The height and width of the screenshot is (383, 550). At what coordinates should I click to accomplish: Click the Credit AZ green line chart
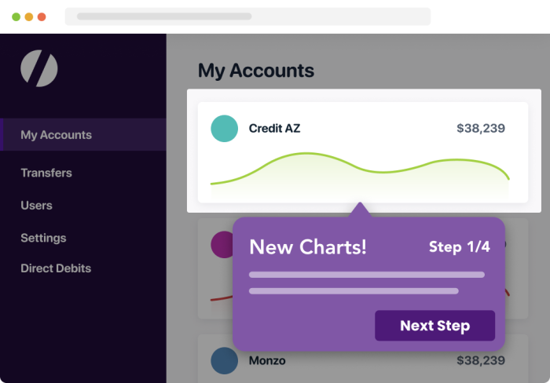360,173
